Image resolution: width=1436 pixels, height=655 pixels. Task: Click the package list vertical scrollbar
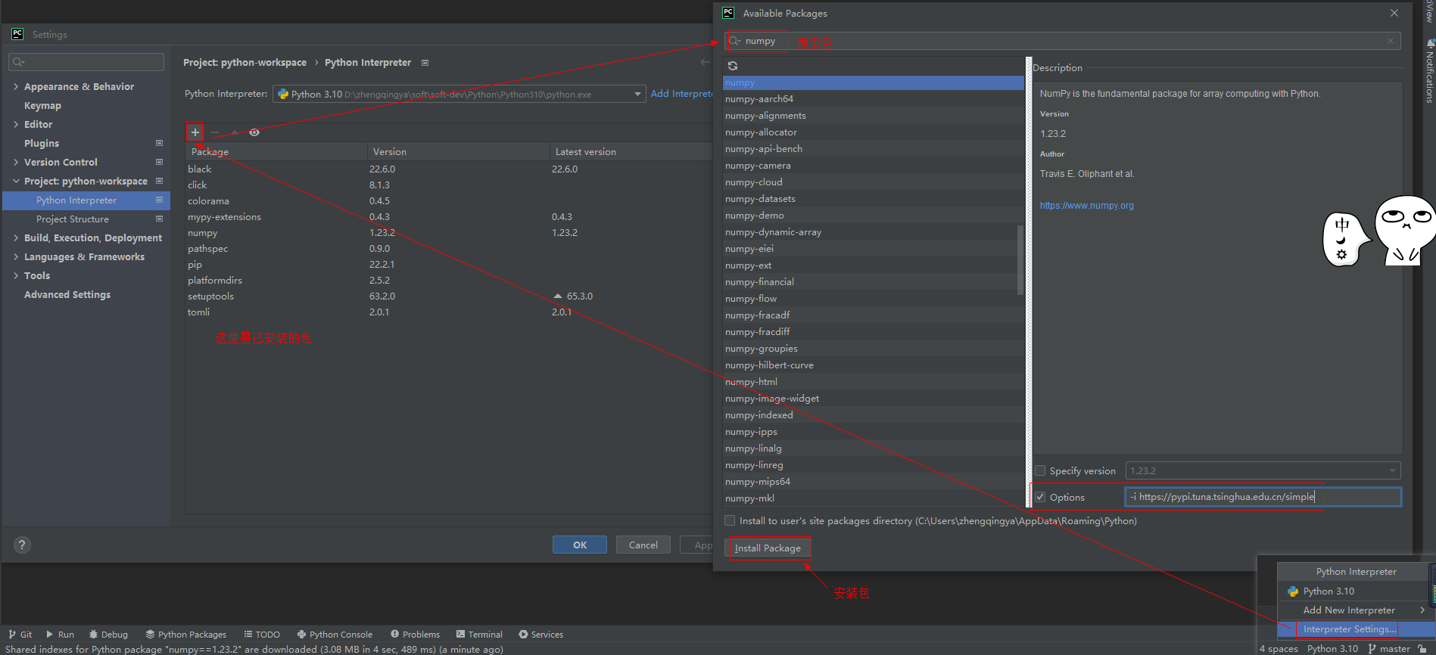coord(1020,259)
